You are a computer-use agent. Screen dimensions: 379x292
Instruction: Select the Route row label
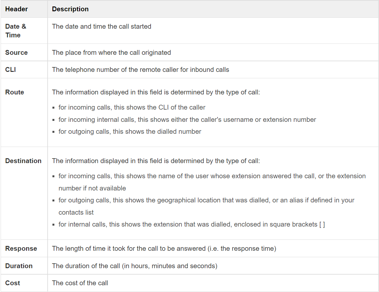(x=14, y=92)
